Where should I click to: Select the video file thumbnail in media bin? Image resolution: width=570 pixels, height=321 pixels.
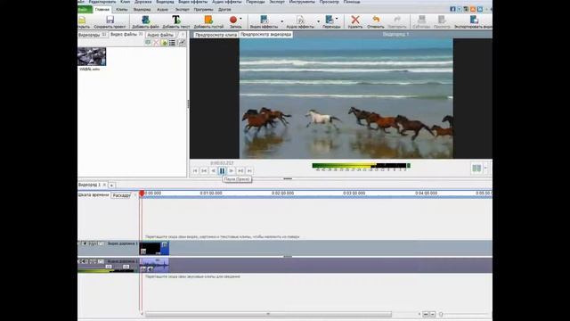[x=92, y=56]
